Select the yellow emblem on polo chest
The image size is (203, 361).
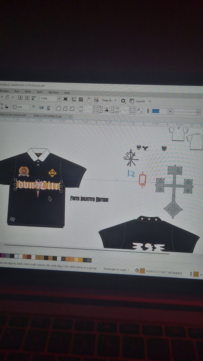53,173
